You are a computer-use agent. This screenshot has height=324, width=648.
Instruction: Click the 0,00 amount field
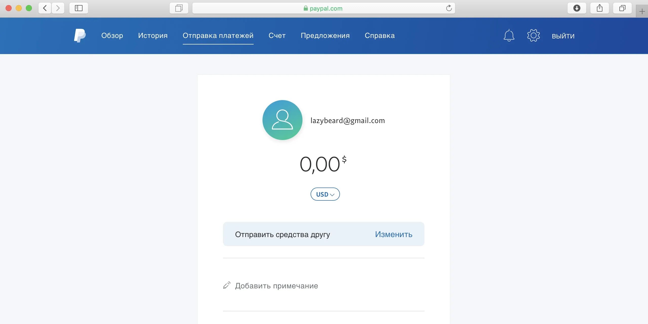[x=323, y=164]
